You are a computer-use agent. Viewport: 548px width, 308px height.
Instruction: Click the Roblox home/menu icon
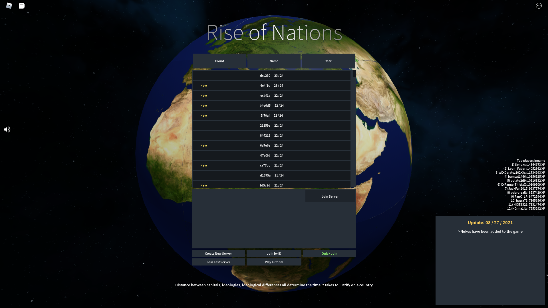(x=9, y=5)
